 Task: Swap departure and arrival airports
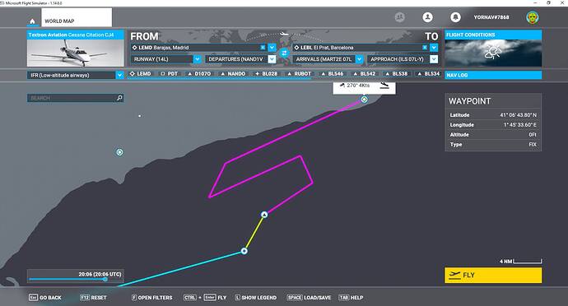(284, 53)
